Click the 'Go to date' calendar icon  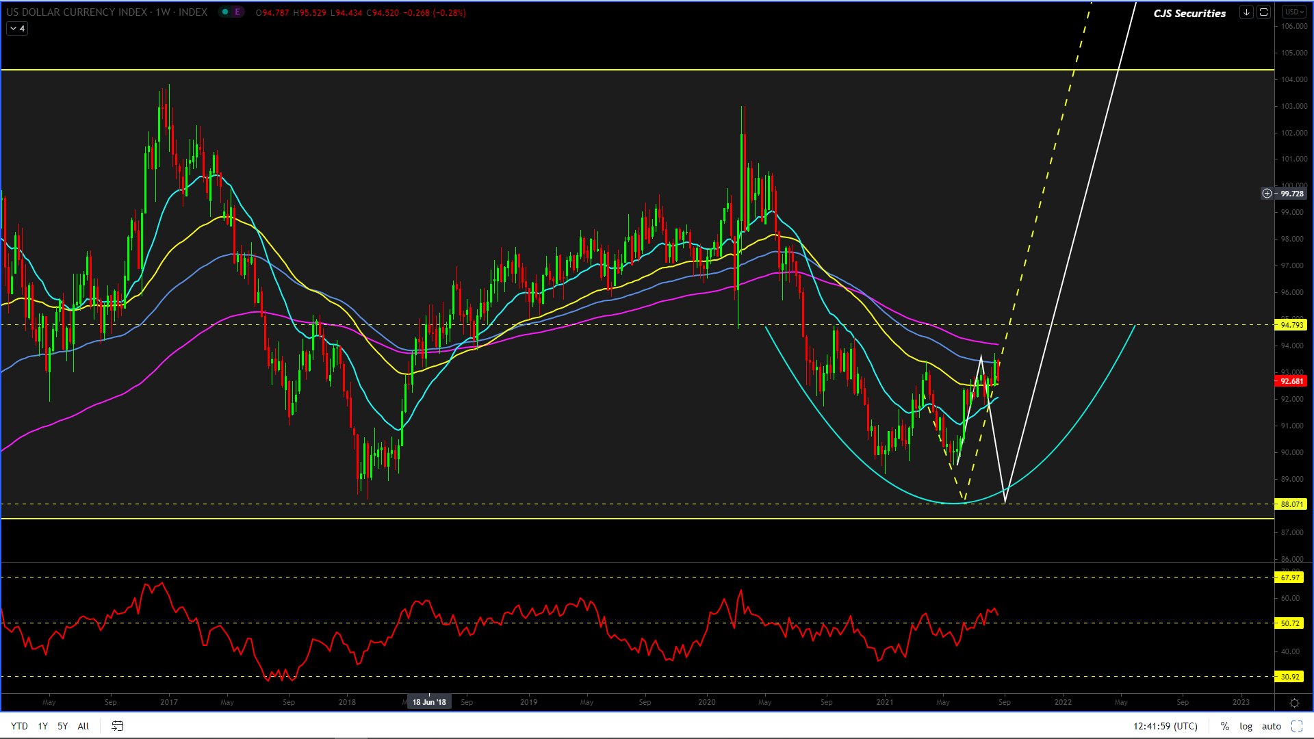117,726
